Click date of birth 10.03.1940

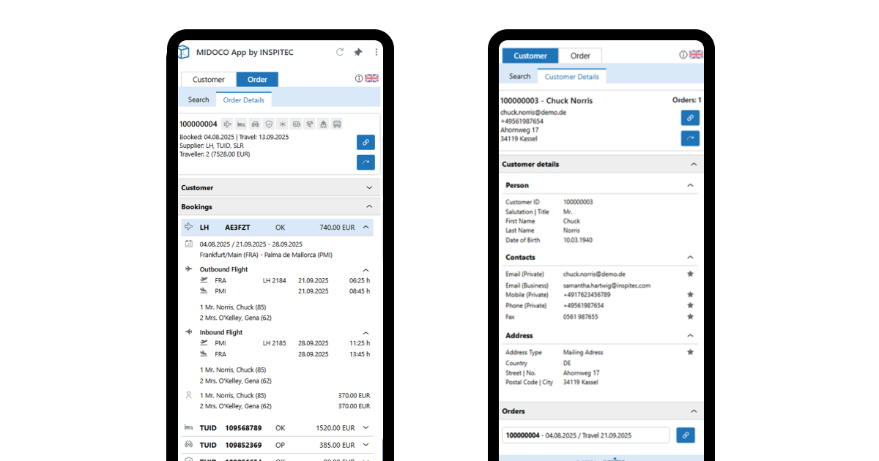click(578, 240)
